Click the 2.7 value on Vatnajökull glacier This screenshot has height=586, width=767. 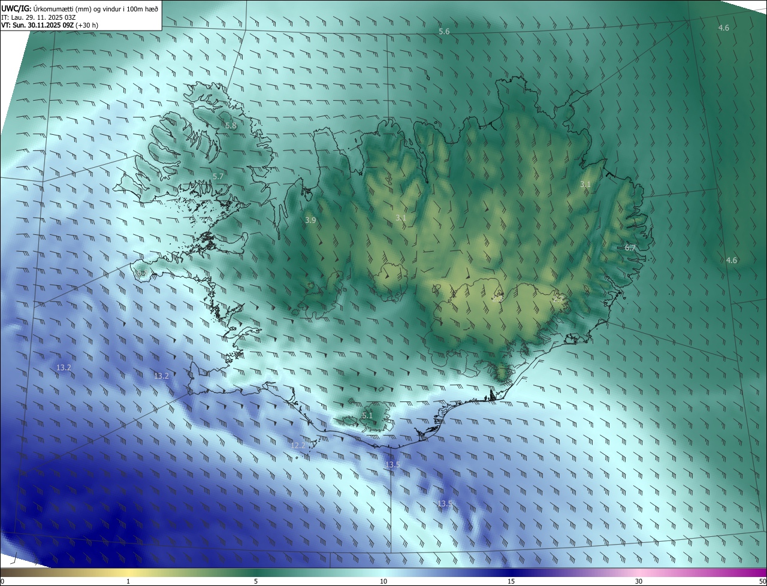(x=558, y=298)
